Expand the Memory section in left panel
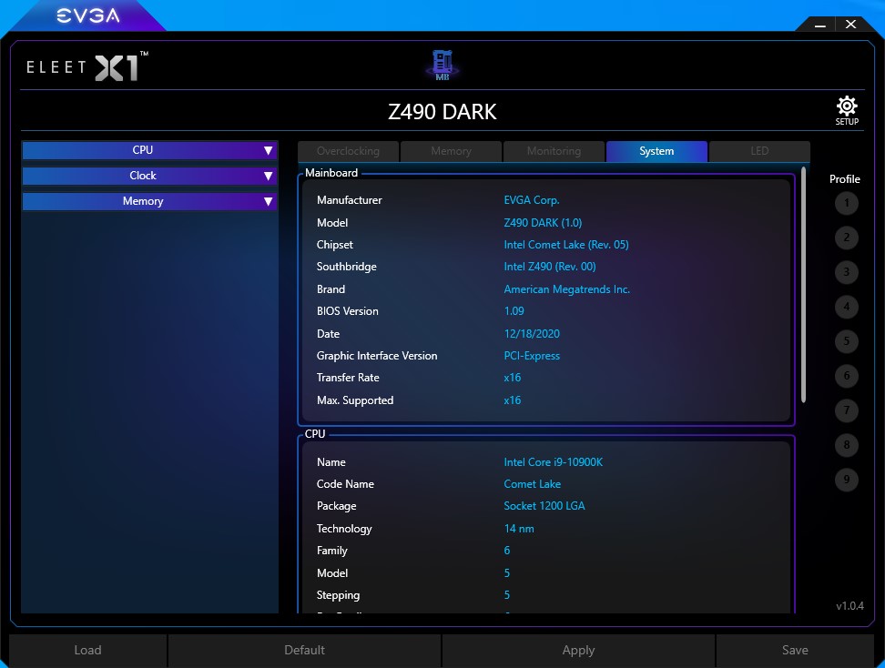Image resolution: width=885 pixels, height=668 pixels. [149, 201]
